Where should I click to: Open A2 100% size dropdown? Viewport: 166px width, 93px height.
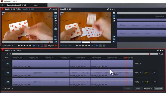coord(141,82)
